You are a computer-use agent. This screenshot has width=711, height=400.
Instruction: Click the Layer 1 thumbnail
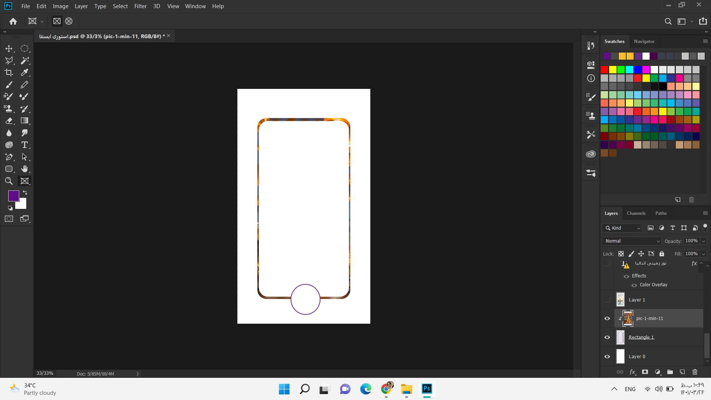[x=620, y=299]
